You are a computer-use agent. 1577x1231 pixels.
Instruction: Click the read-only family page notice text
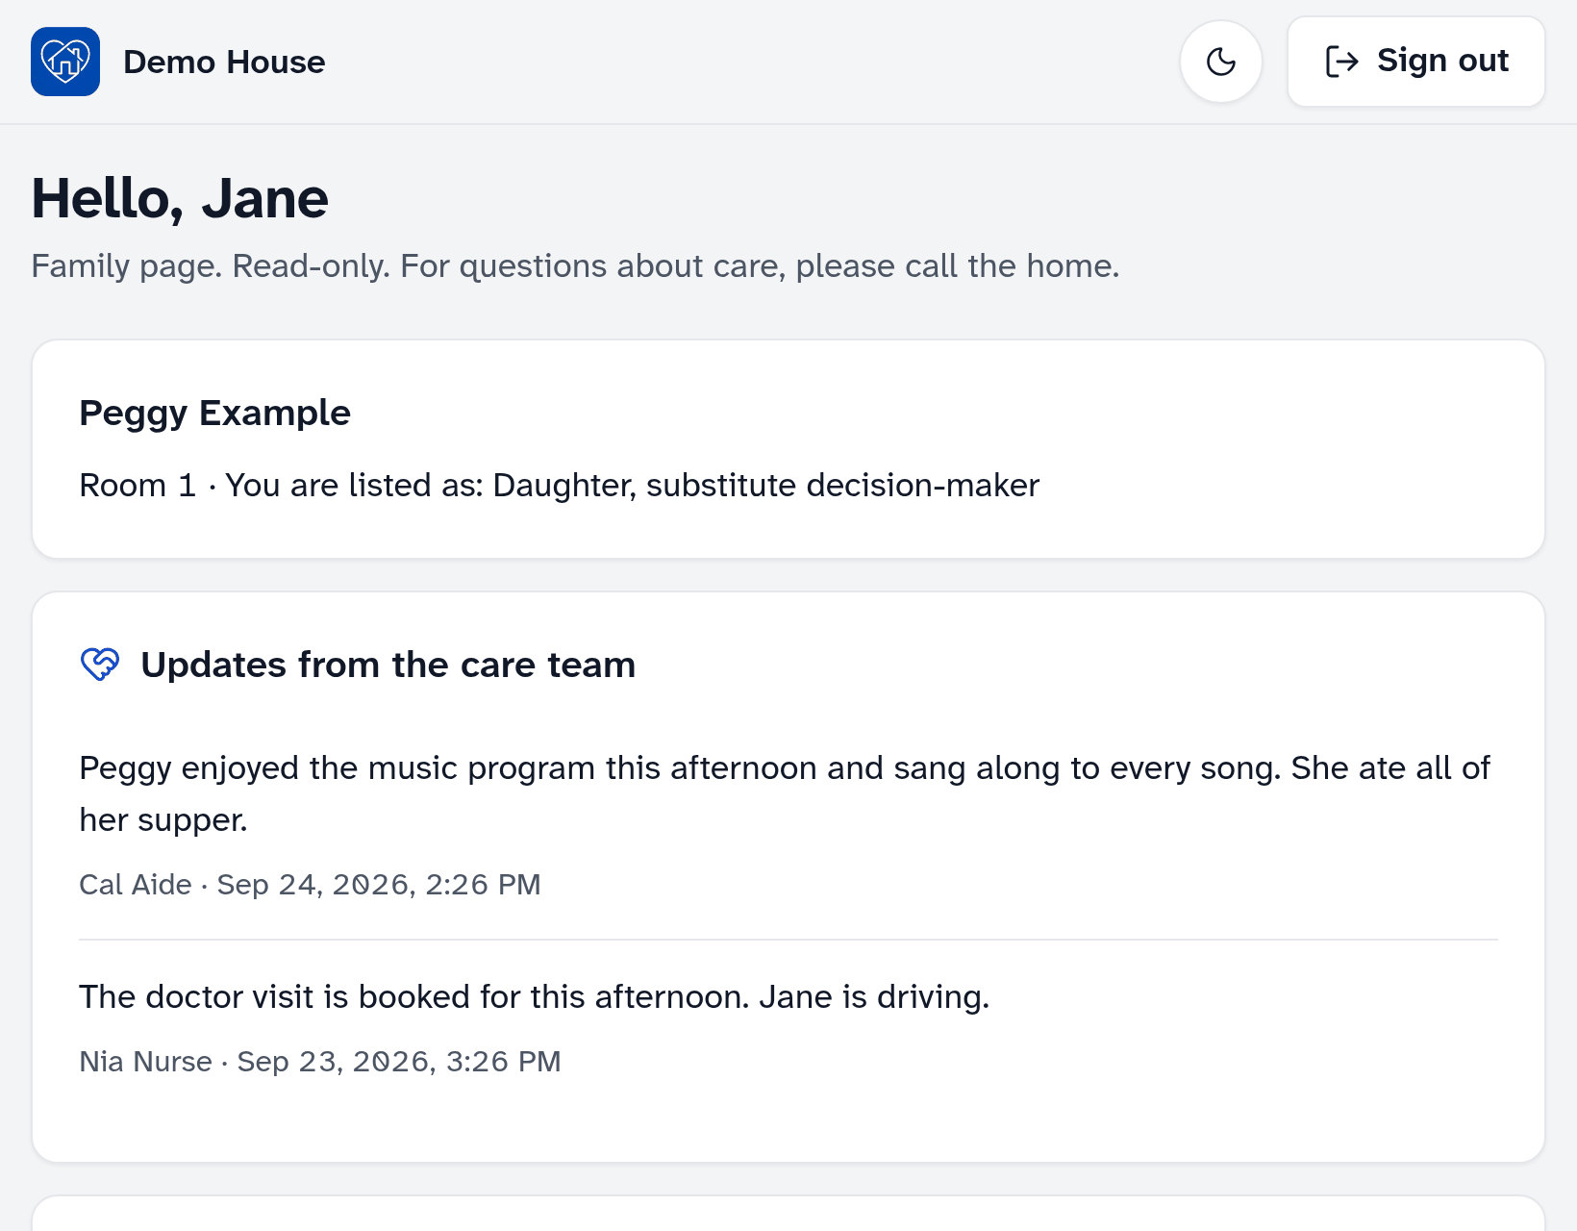point(575,266)
